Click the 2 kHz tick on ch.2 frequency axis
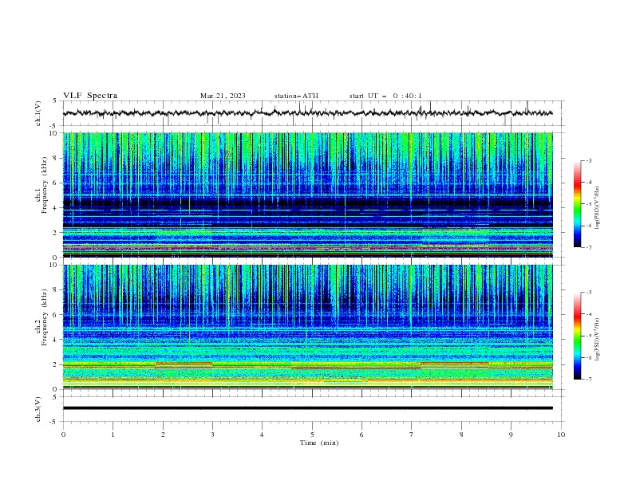 (x=56, y=364)
